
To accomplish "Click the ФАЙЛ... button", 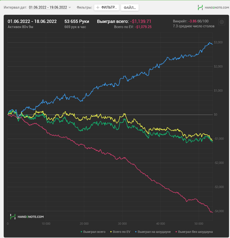I will tap(130, 7).
